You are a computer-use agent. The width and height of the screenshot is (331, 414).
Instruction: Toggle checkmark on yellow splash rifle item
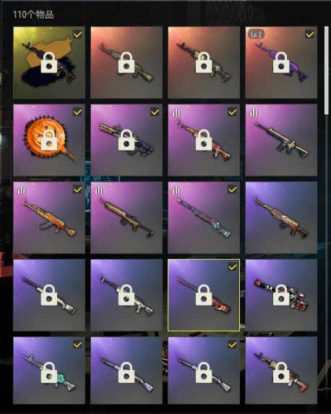point(77,35)
